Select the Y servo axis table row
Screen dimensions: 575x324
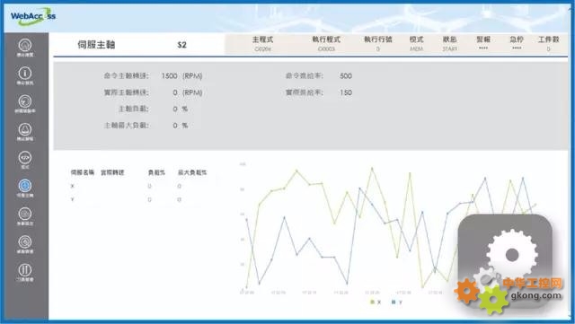click(x=139, y=200)
